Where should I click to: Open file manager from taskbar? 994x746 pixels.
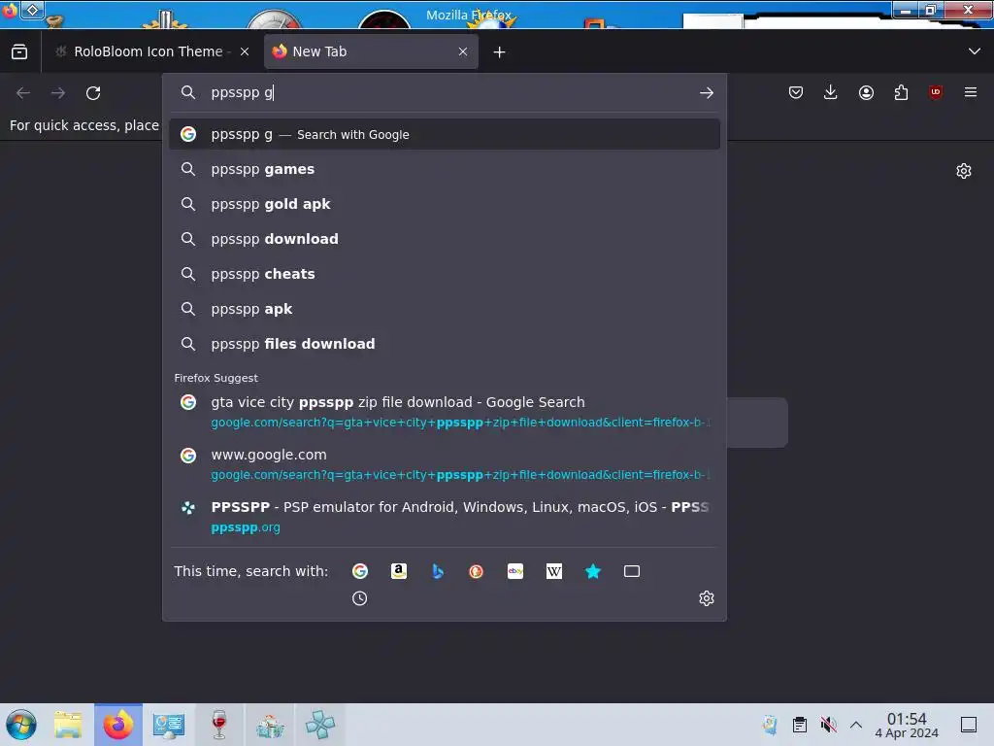click(69, 725)
